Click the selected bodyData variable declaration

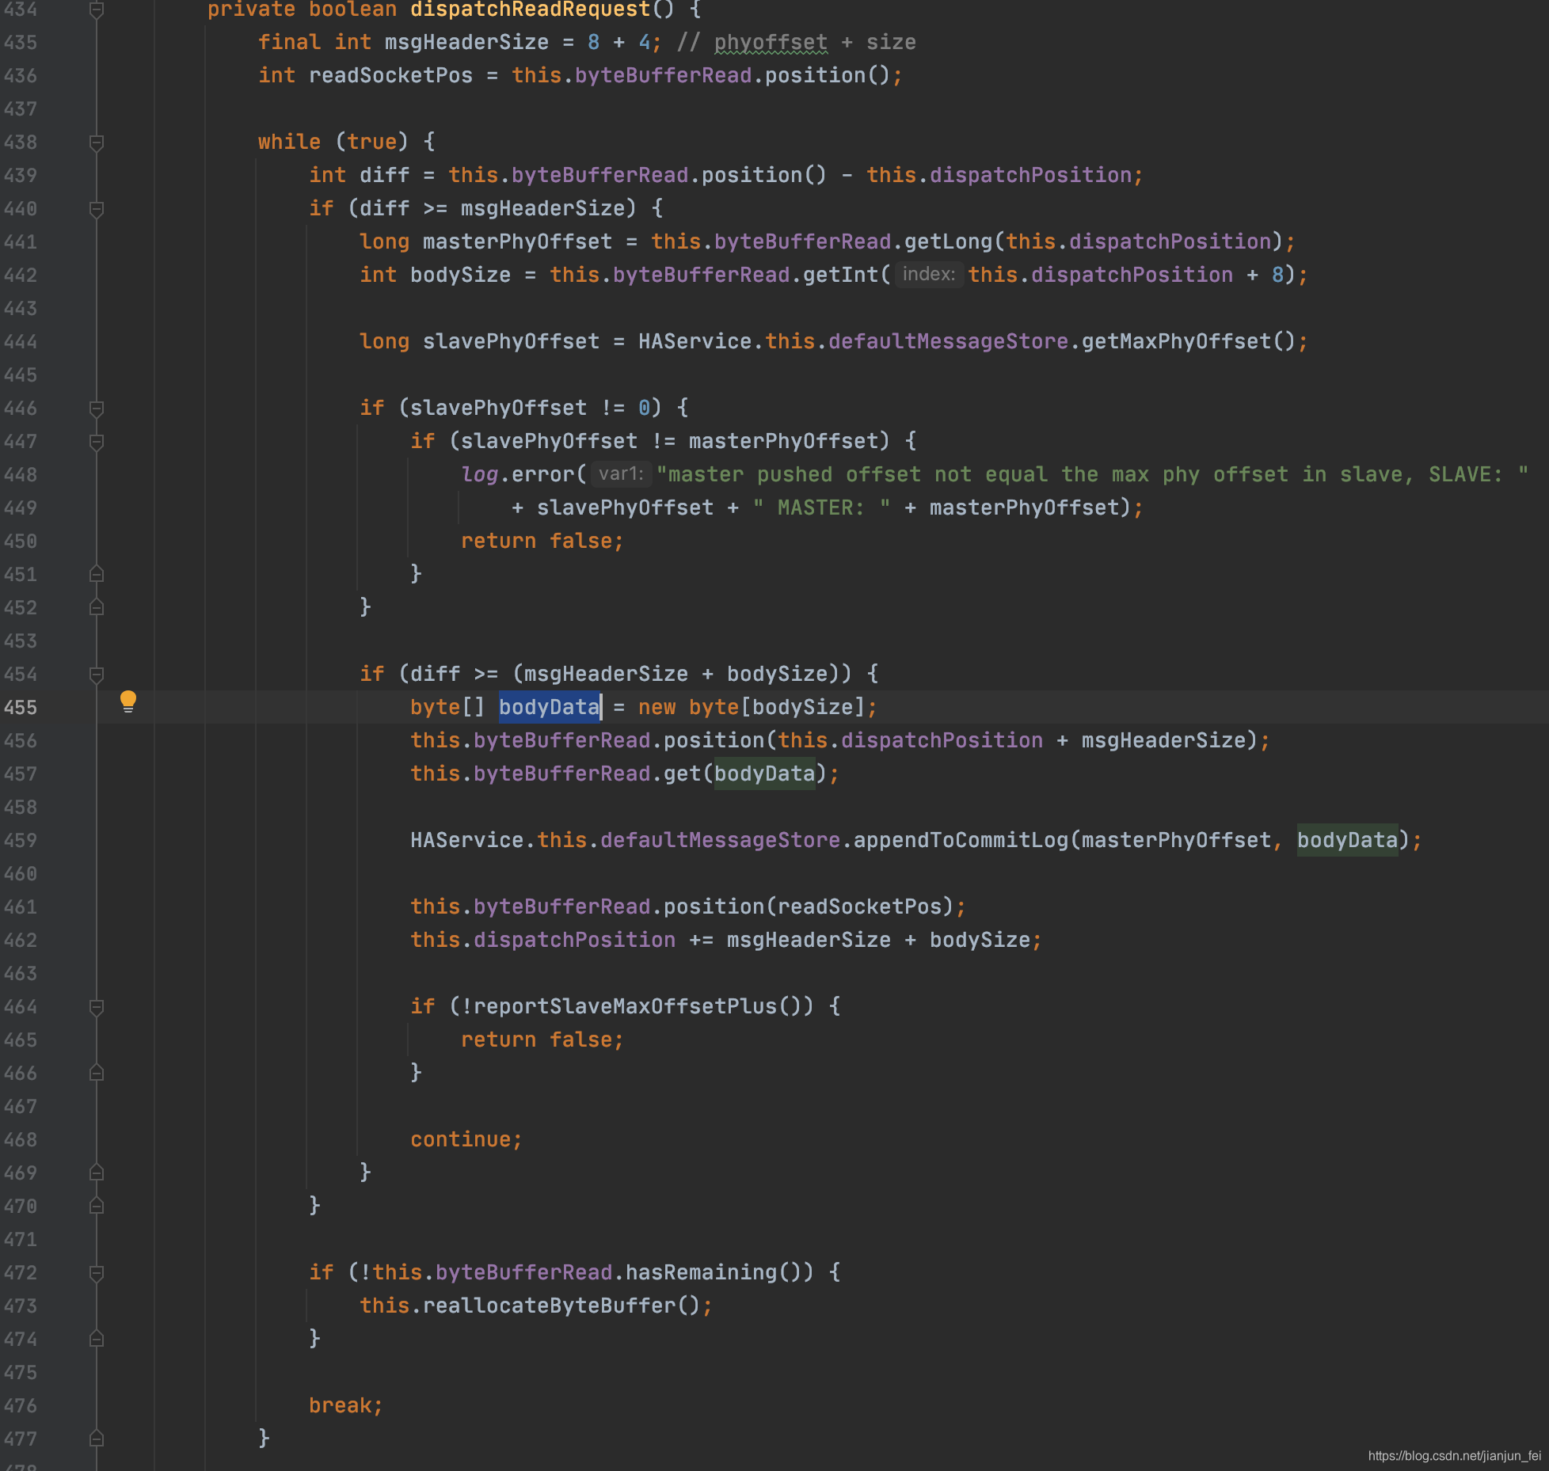point(549,707)
